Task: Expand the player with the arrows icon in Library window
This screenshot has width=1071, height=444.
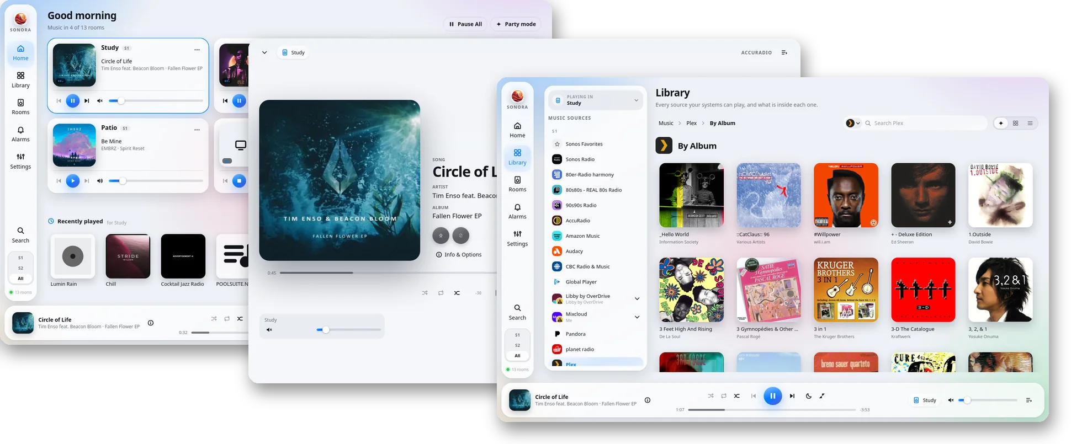Action: [822, 396]
